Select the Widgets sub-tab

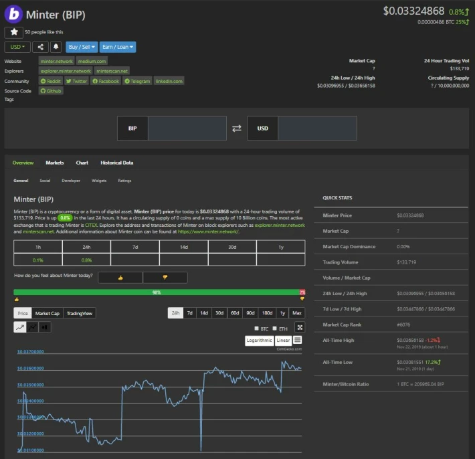point(99,181)
